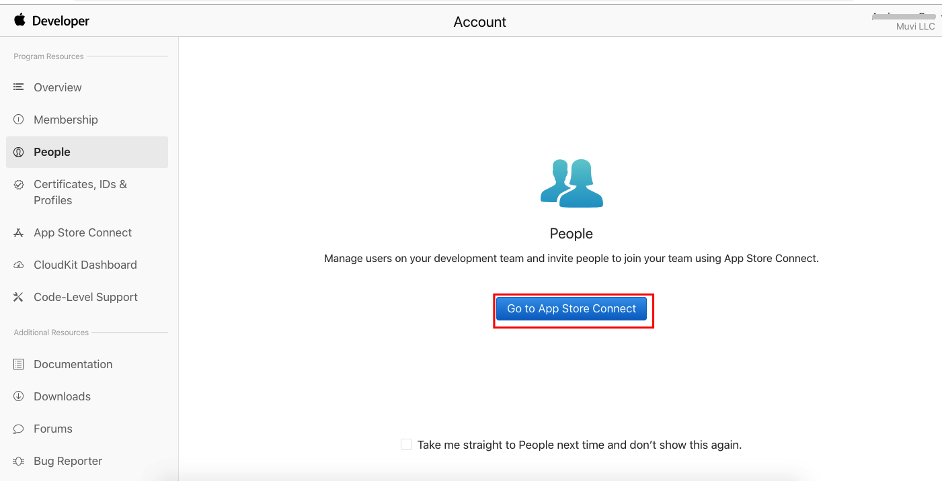This screenshot has height=481, width=942.
Task: Click the Apple logo in the header
Action: point(19,20)
